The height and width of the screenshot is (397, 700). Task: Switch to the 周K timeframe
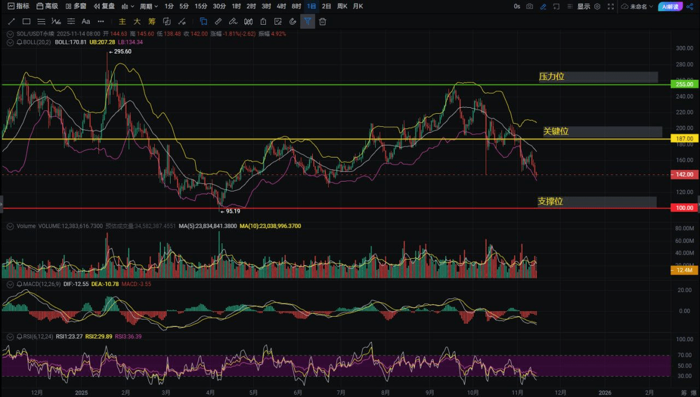342,7
